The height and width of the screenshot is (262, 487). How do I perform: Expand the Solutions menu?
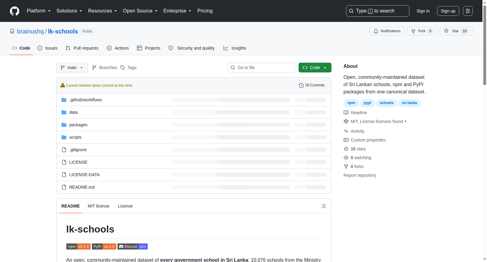click(x=69, y=11)
